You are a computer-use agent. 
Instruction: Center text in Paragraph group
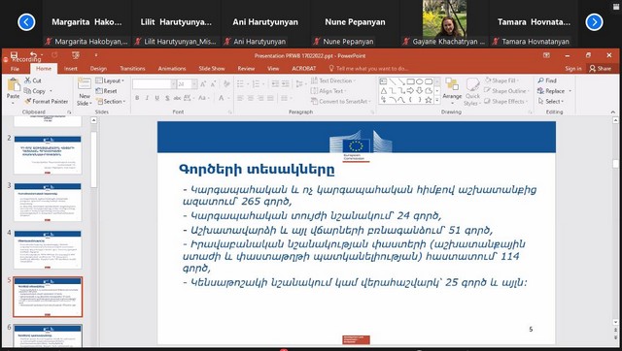pos(251,98)
